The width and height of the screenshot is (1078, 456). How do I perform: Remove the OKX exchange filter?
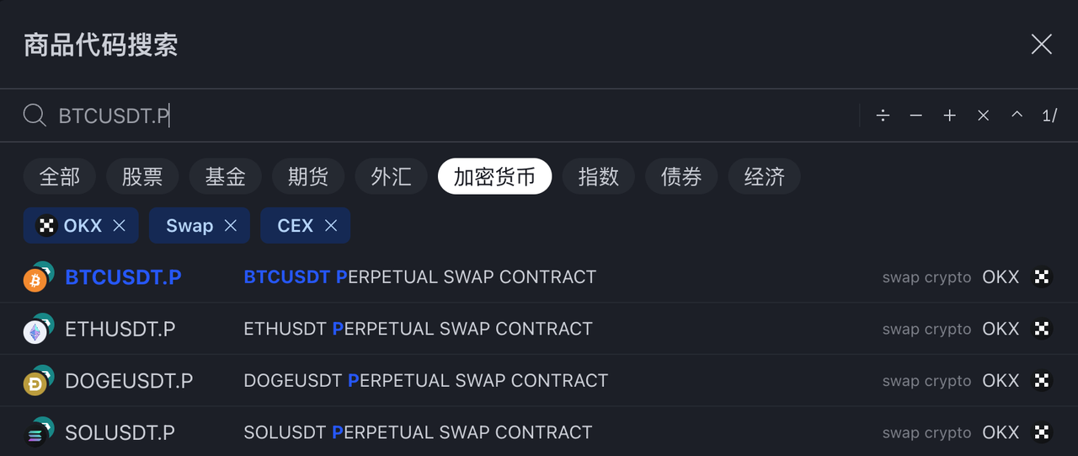pos(120,226)
